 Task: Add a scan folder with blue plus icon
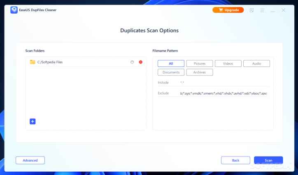pos(33,121)
